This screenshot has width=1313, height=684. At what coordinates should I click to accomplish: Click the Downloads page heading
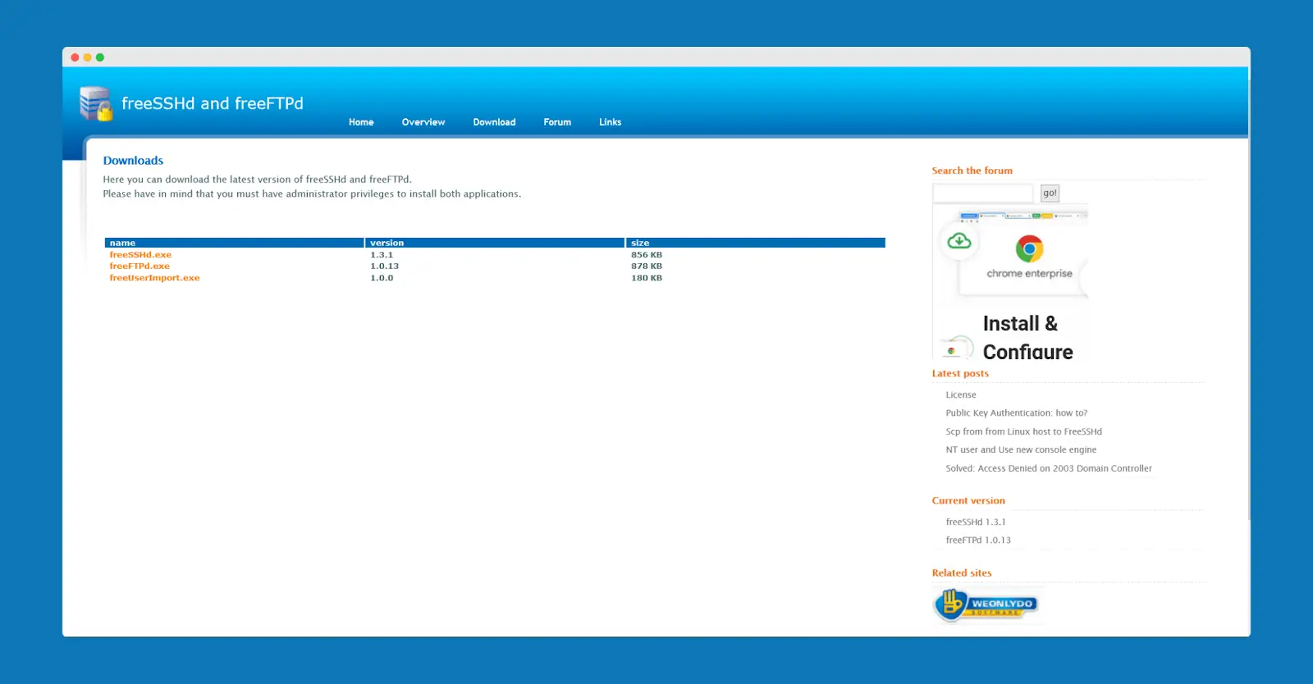tap(133, 161)
